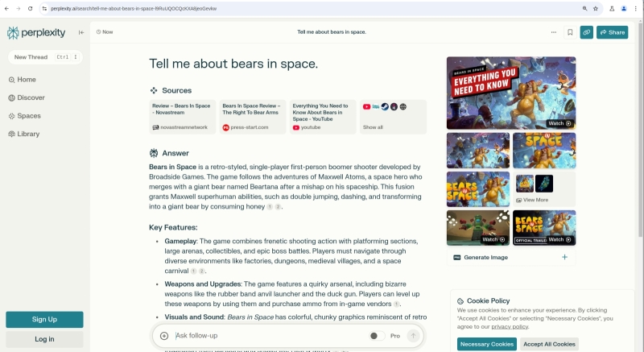This screenshot has height=352, width=644.
Task: Click citation 1 after in-game vendors
Action: point(396,304)
